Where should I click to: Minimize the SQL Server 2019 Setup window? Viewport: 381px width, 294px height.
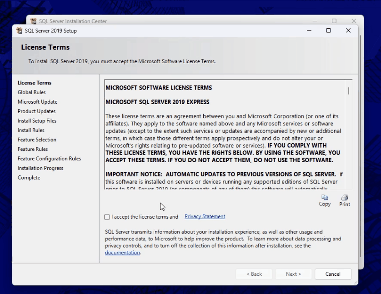click(309, 30)
